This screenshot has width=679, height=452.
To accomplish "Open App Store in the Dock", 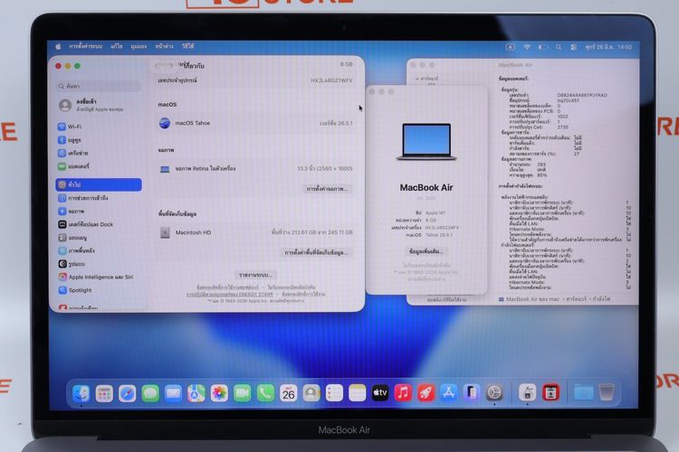I will tap(449, 393).
